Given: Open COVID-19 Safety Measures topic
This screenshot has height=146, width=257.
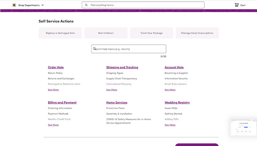Looking at the screenshot, I should [x=128, y=121].
